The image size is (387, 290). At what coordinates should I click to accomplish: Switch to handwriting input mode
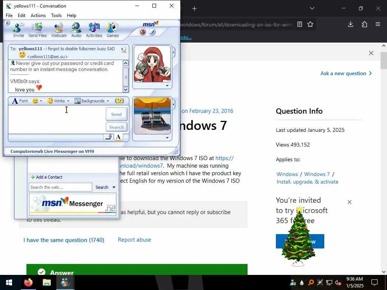click(x=108, y=137)
